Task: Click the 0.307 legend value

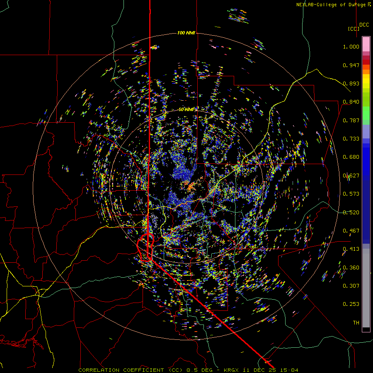Action: tap(351, 286)
